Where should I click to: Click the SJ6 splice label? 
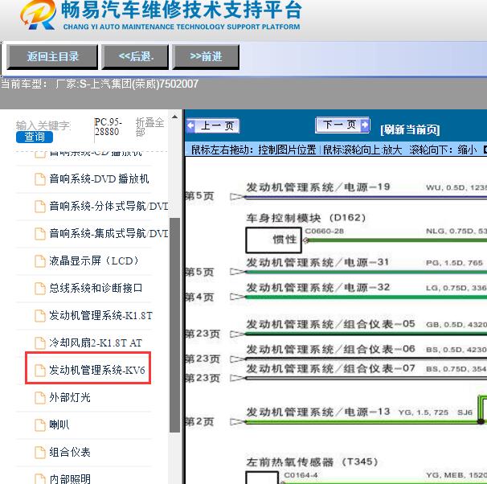(465, 412)
